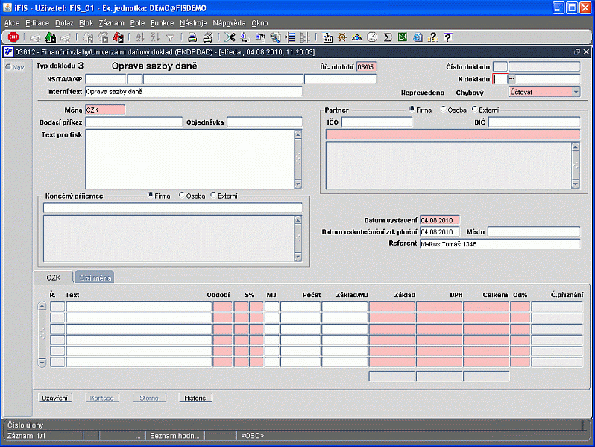595x447 pixels.
Task: Click the Uzavření button
Action: coord(55,398)
